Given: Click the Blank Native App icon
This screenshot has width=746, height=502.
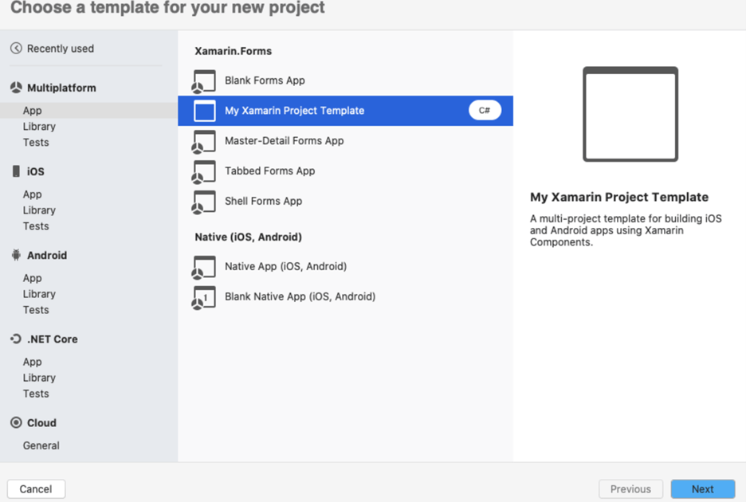Looking at the screenshot, I should (x=204, y=297).
